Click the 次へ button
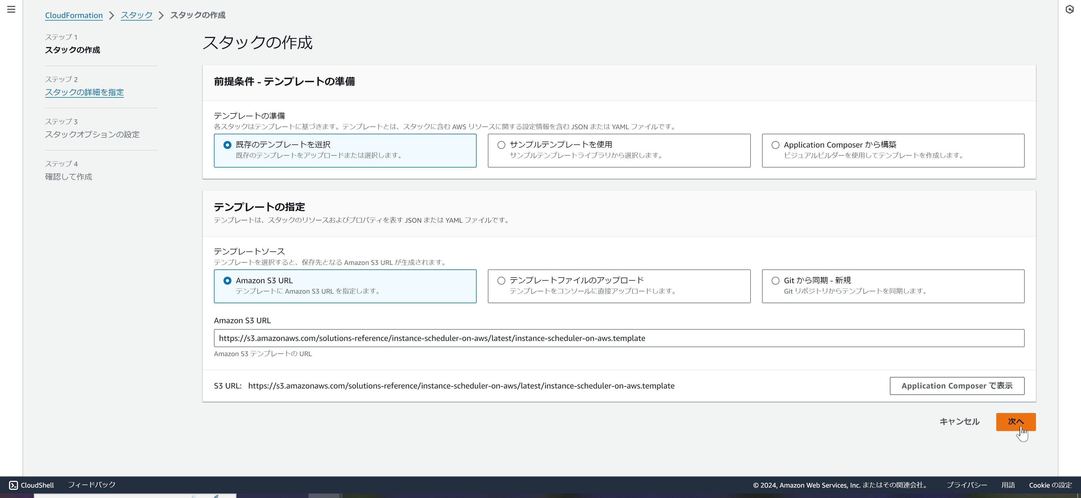Image resolution: width=1081 pixels, height=498 pixels. 1015,422
